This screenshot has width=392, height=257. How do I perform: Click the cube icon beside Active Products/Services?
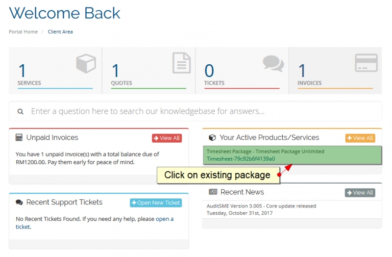click(212, 138)
